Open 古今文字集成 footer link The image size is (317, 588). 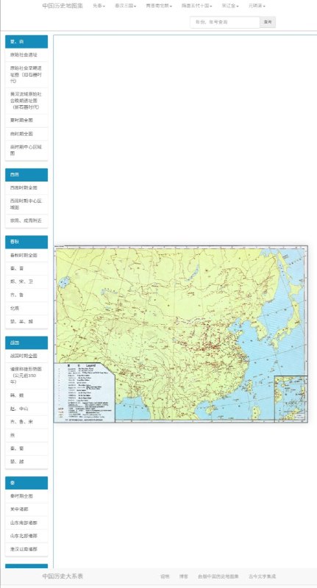click(x=262, y=576)
